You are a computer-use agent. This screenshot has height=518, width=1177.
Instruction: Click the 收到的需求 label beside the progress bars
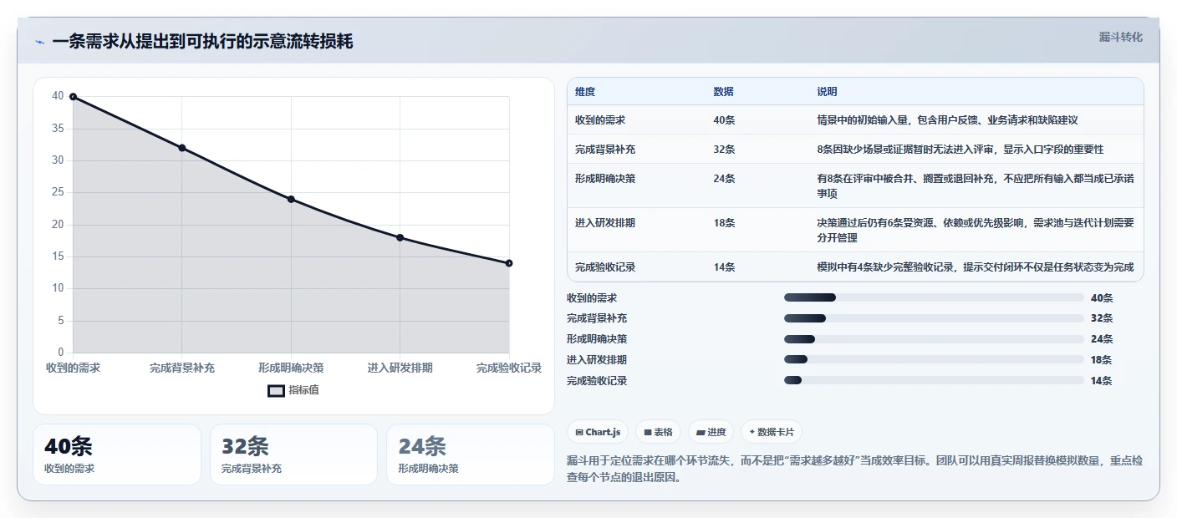[x=592, y=297]
